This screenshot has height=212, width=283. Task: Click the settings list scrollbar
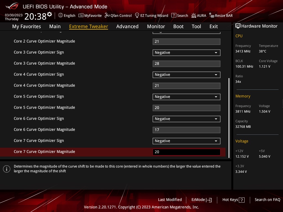229,118
